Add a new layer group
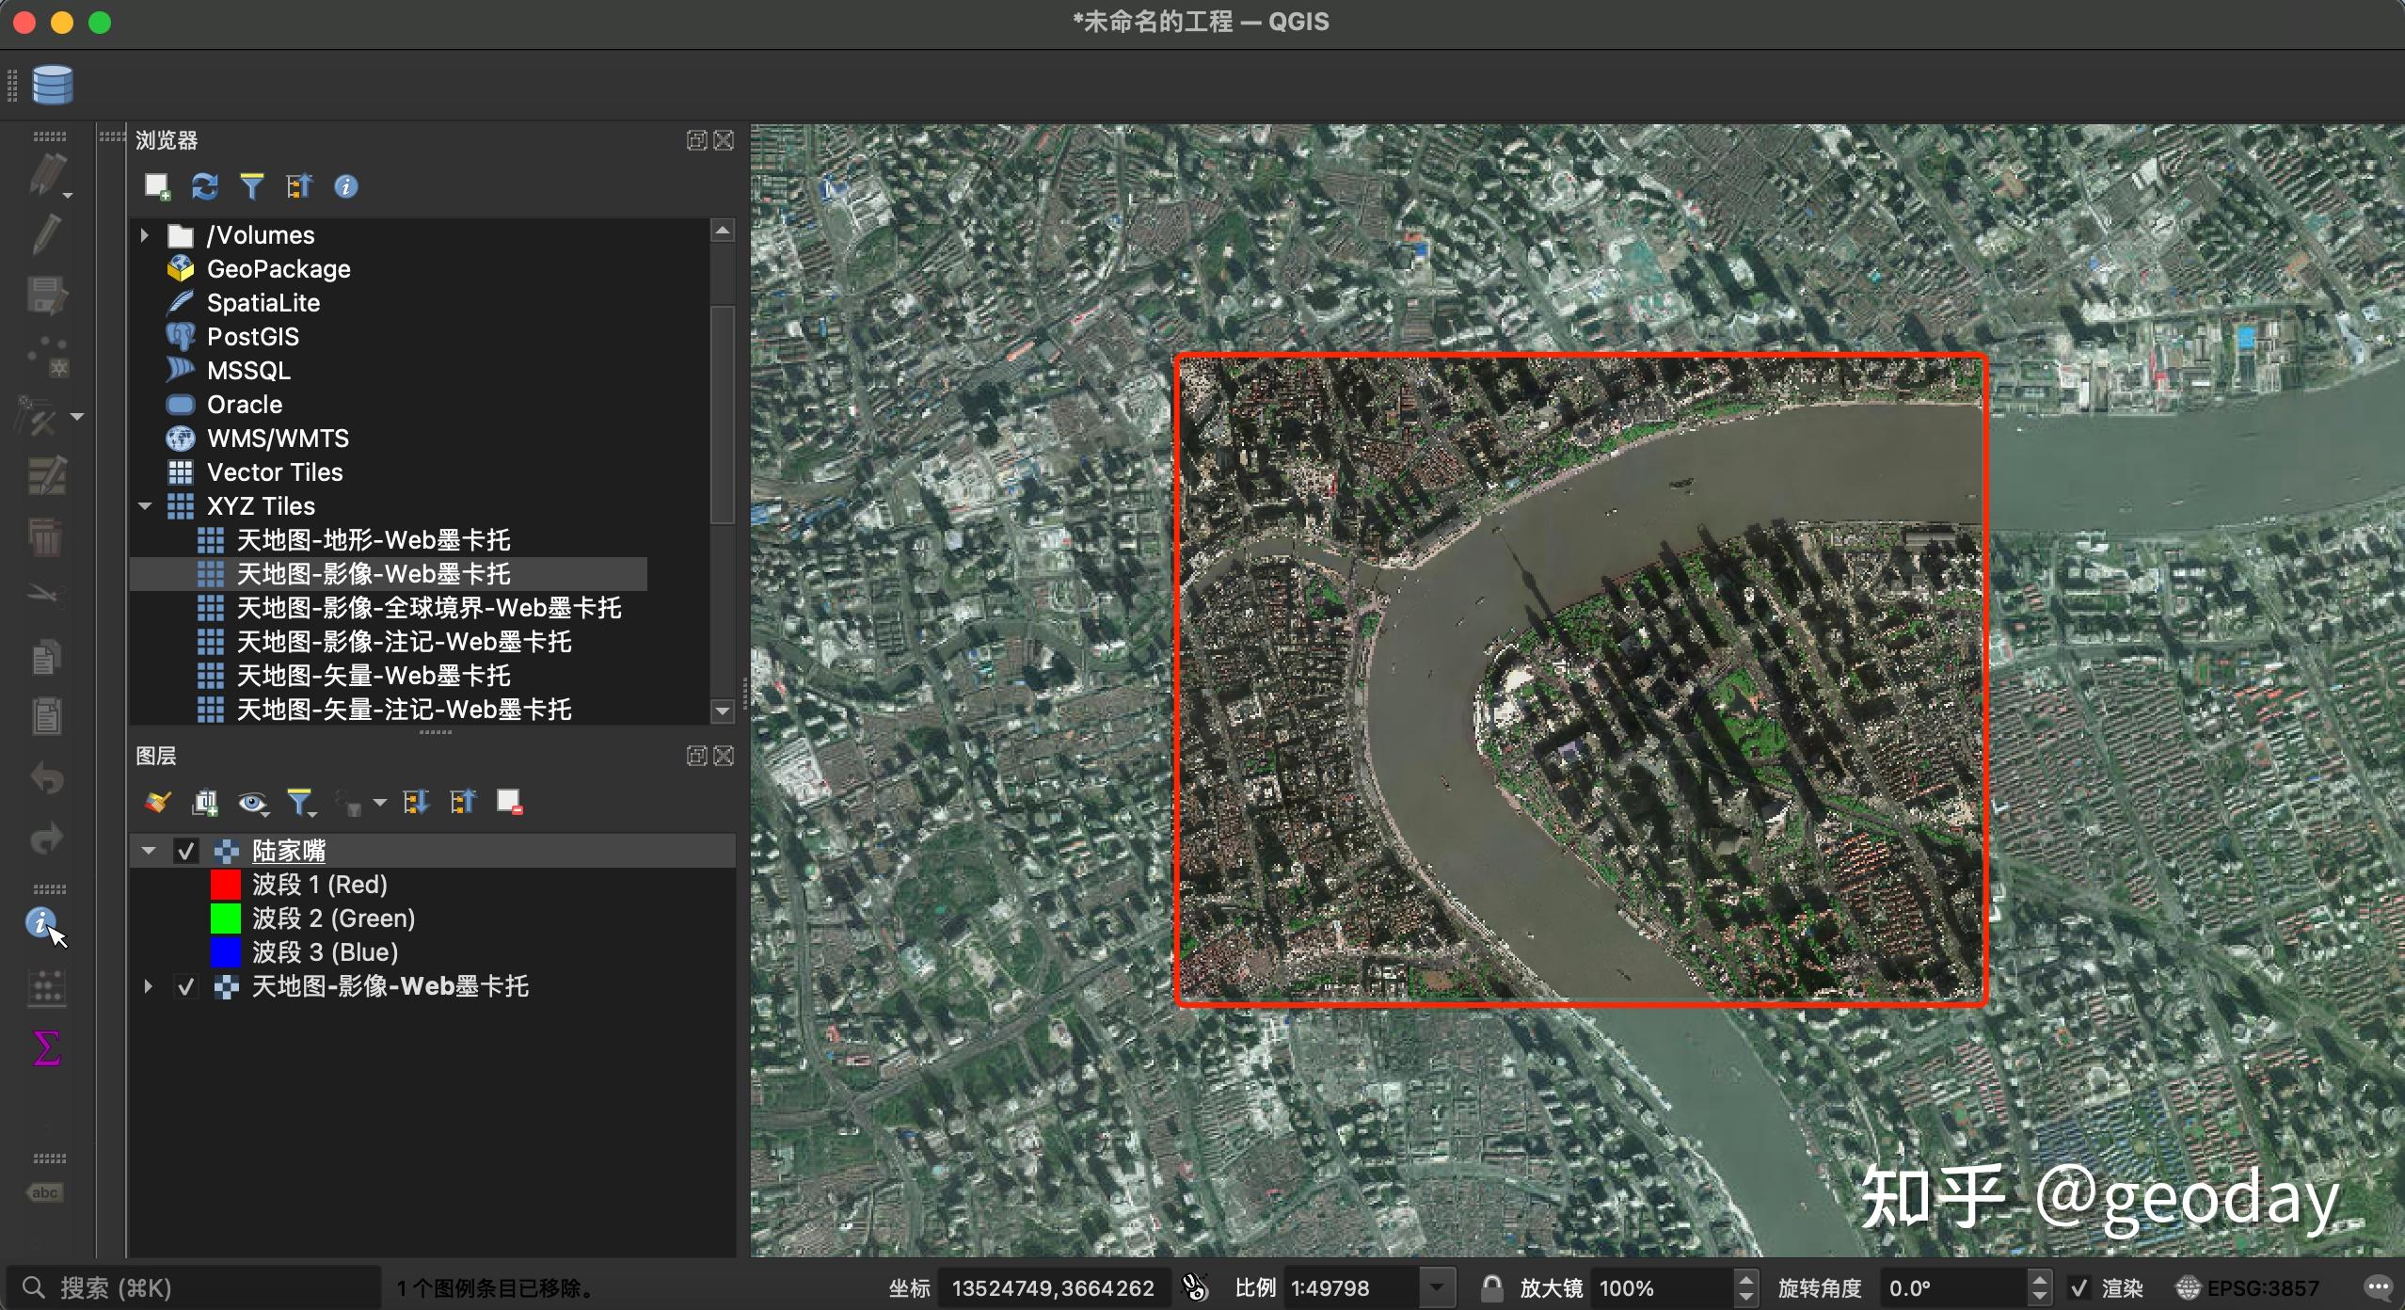The width and height of the screenshot is (2405, 1310). [x=204, y=802]
